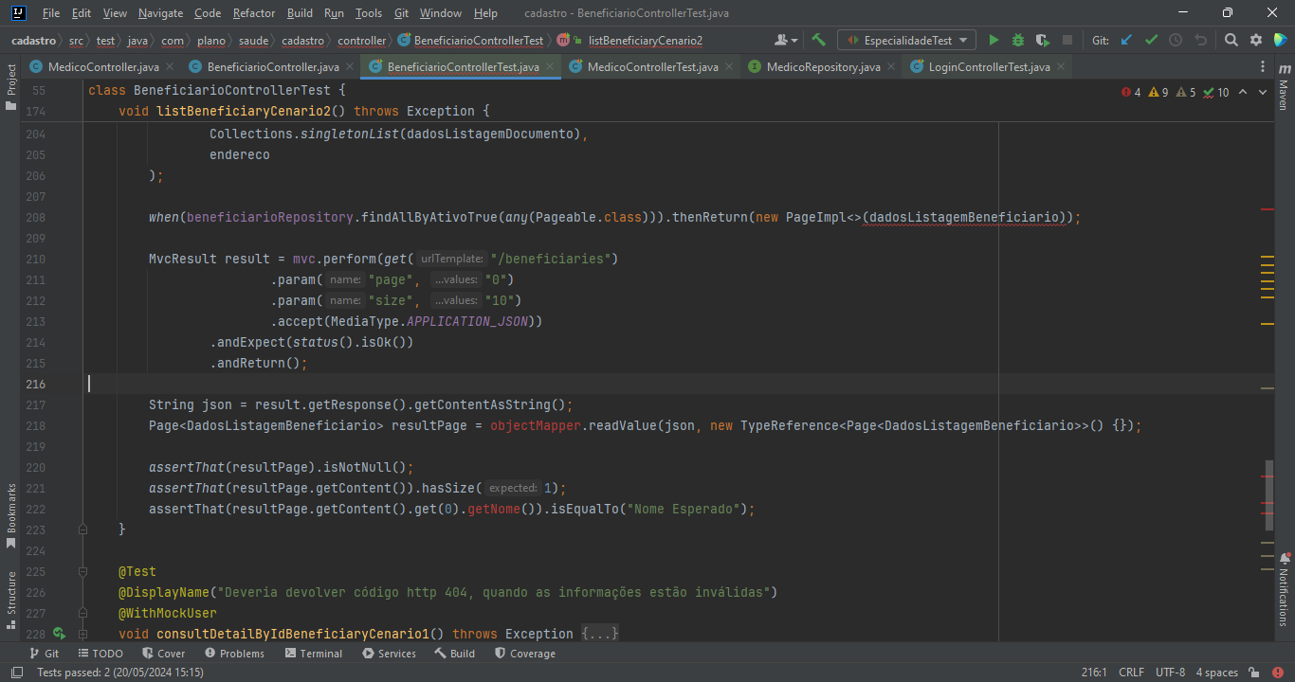Open the Maven tool window
Viewport: 1295px width, 682px height.
[x=1284, y=87]
